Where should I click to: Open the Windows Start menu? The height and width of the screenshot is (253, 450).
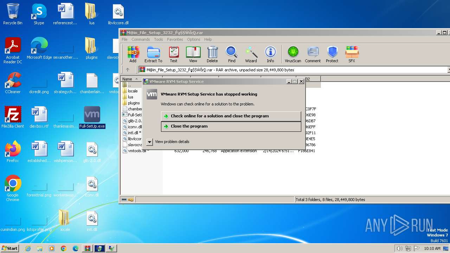(9, 248)
